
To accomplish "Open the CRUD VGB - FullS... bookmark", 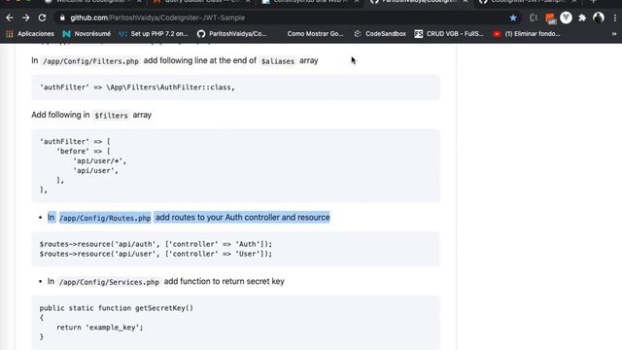I will [x=449, y=34].
